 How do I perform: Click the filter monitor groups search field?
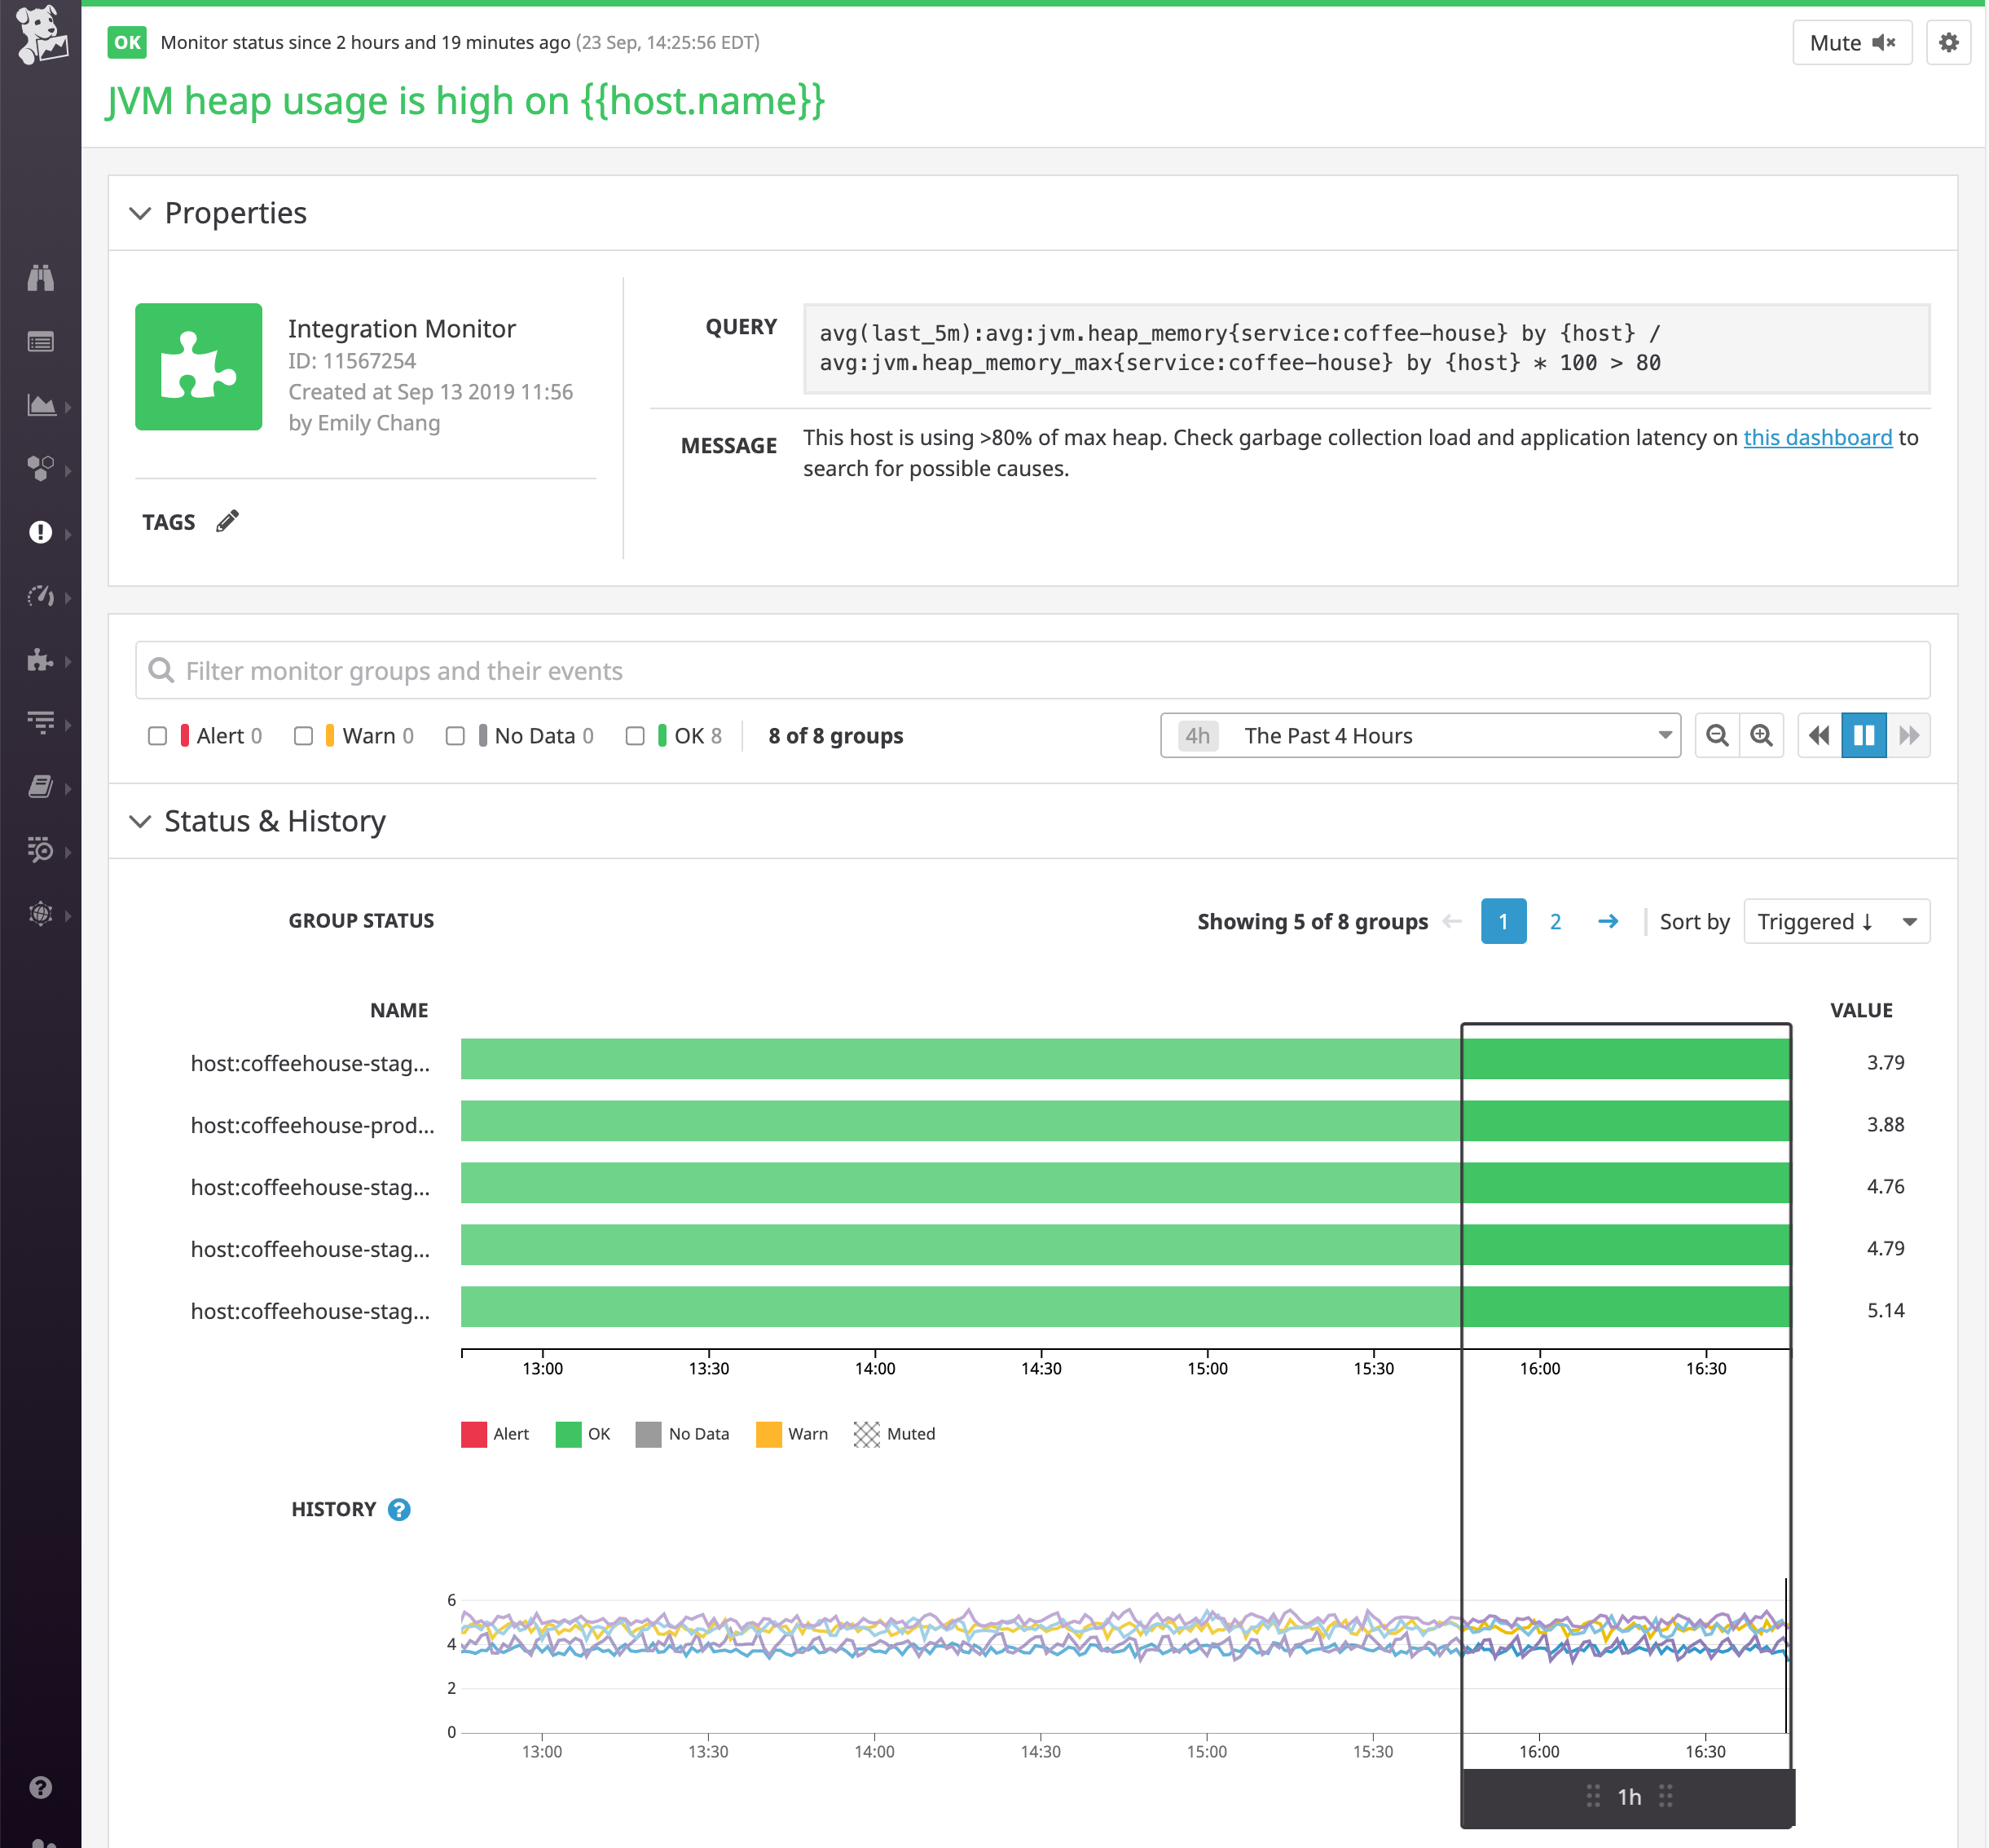tap(700, 670)
